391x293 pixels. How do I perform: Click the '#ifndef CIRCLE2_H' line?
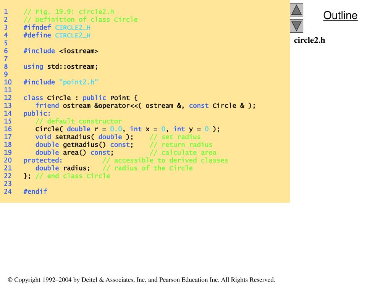coord(57,27)
